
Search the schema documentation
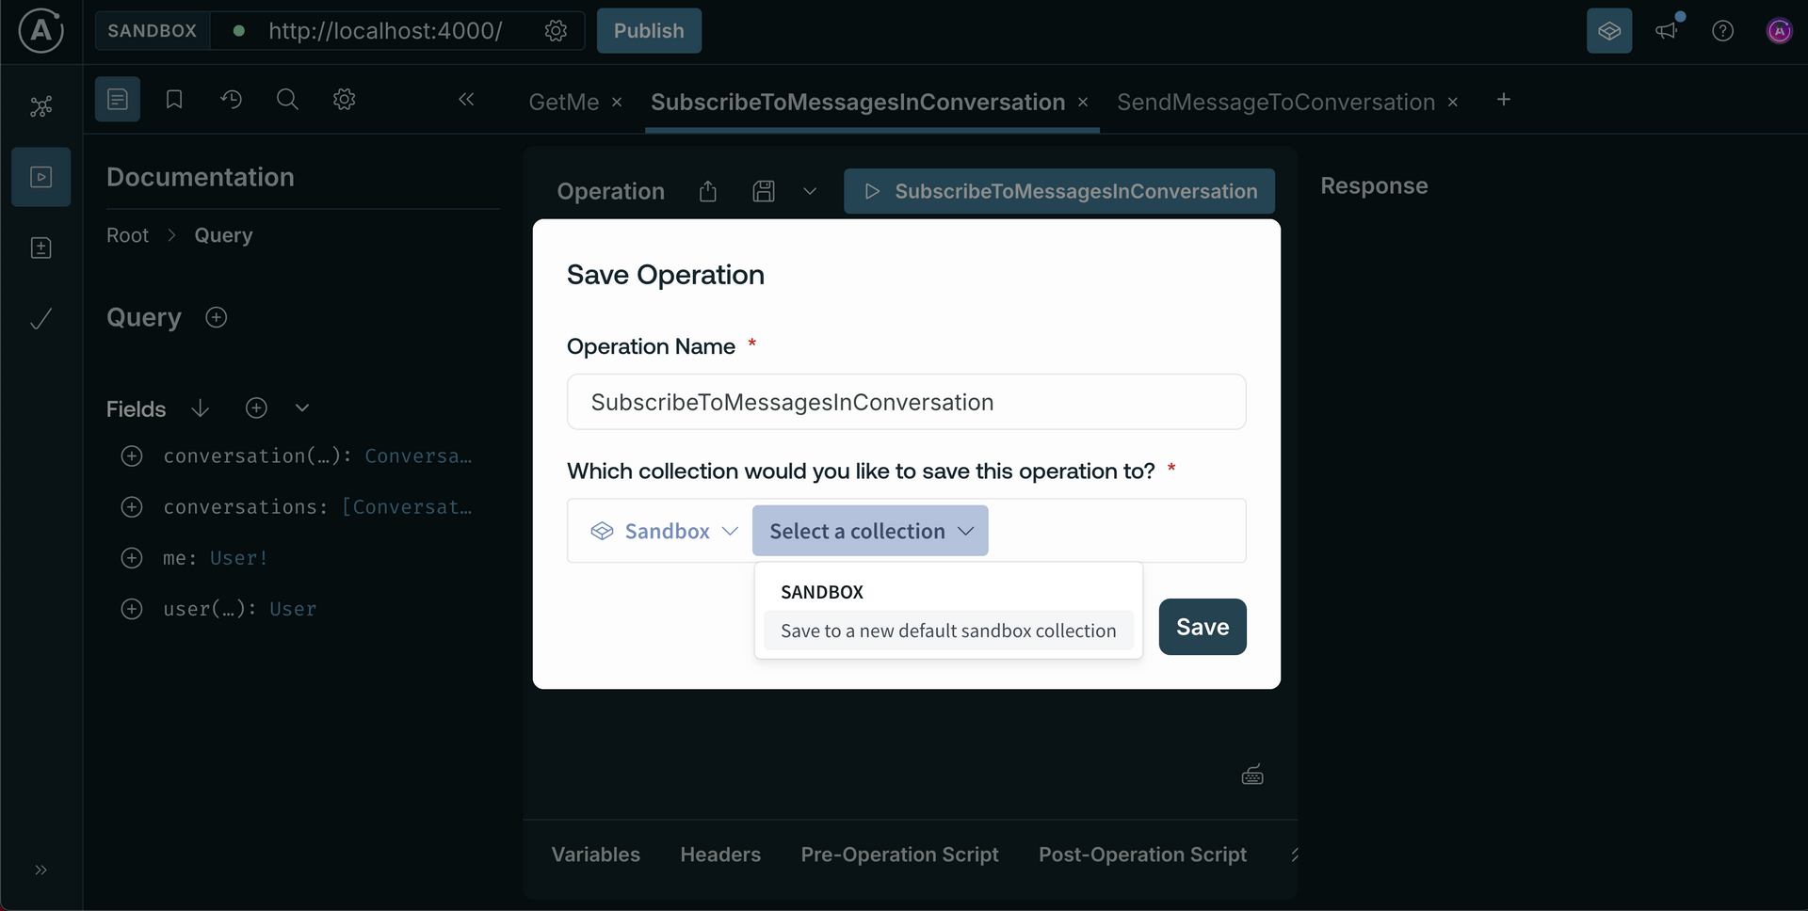tap(287, 99)
